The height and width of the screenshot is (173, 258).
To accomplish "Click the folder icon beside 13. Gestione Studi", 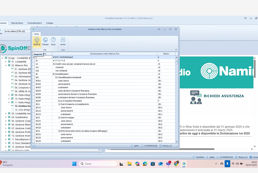I will point(9,147).
